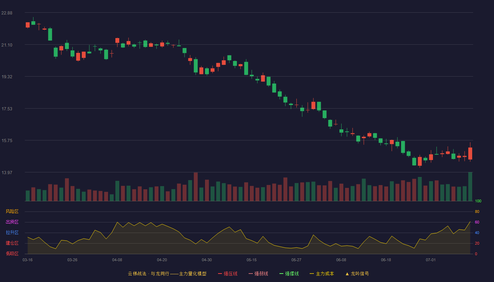Click the 13.97 price axis label
This screenshot has width=494, height=282.
coord(7,172)
